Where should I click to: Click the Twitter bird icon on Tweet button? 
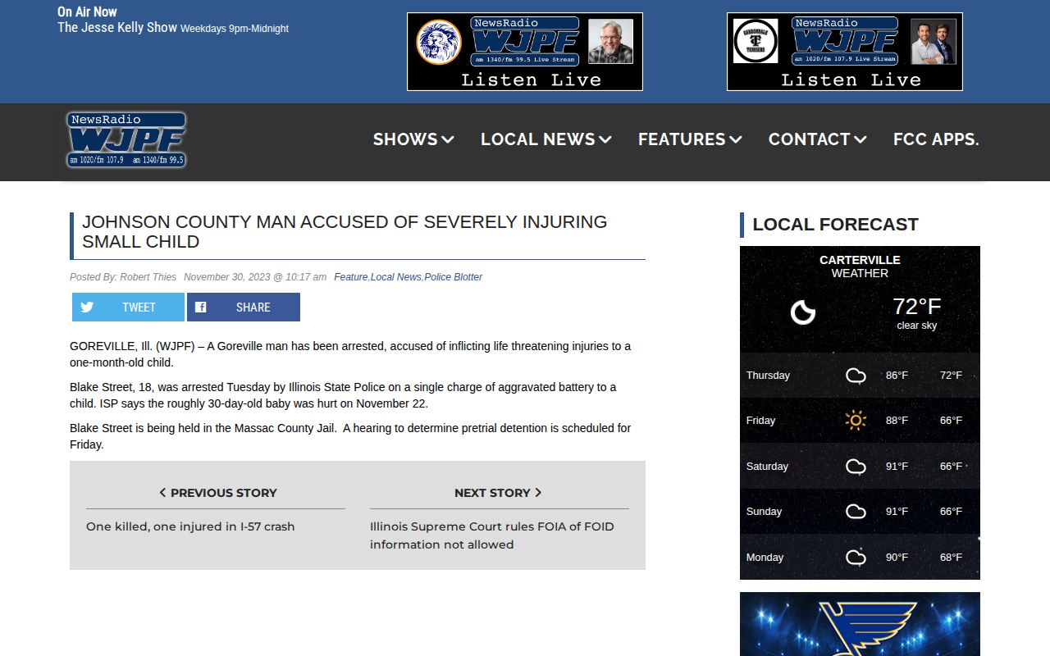click(x=87, y=307)
